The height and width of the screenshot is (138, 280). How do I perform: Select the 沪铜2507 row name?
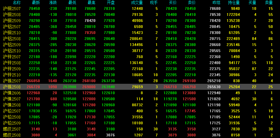pos(12,8)
